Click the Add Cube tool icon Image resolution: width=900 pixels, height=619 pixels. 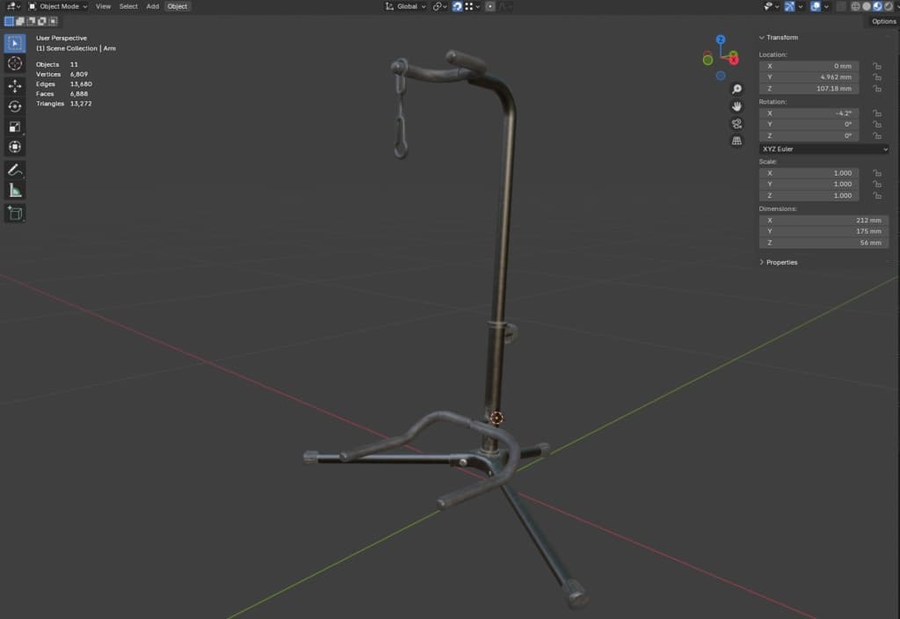[x=15, y=213]
